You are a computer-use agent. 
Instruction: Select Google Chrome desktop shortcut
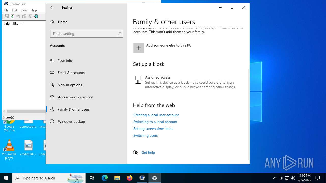click(9, 126)
